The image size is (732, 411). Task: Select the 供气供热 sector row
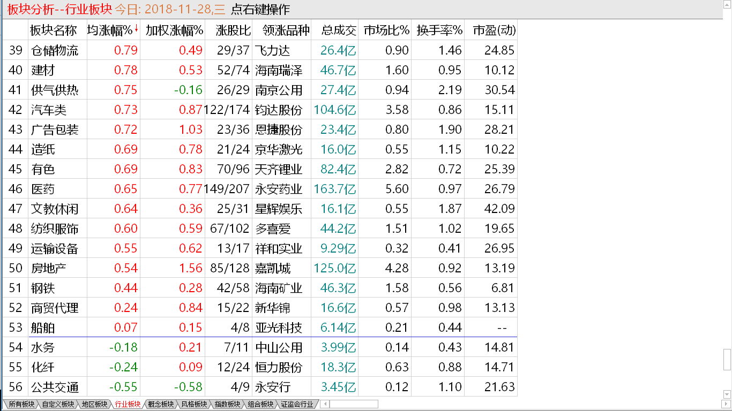(x=260, y=90)
